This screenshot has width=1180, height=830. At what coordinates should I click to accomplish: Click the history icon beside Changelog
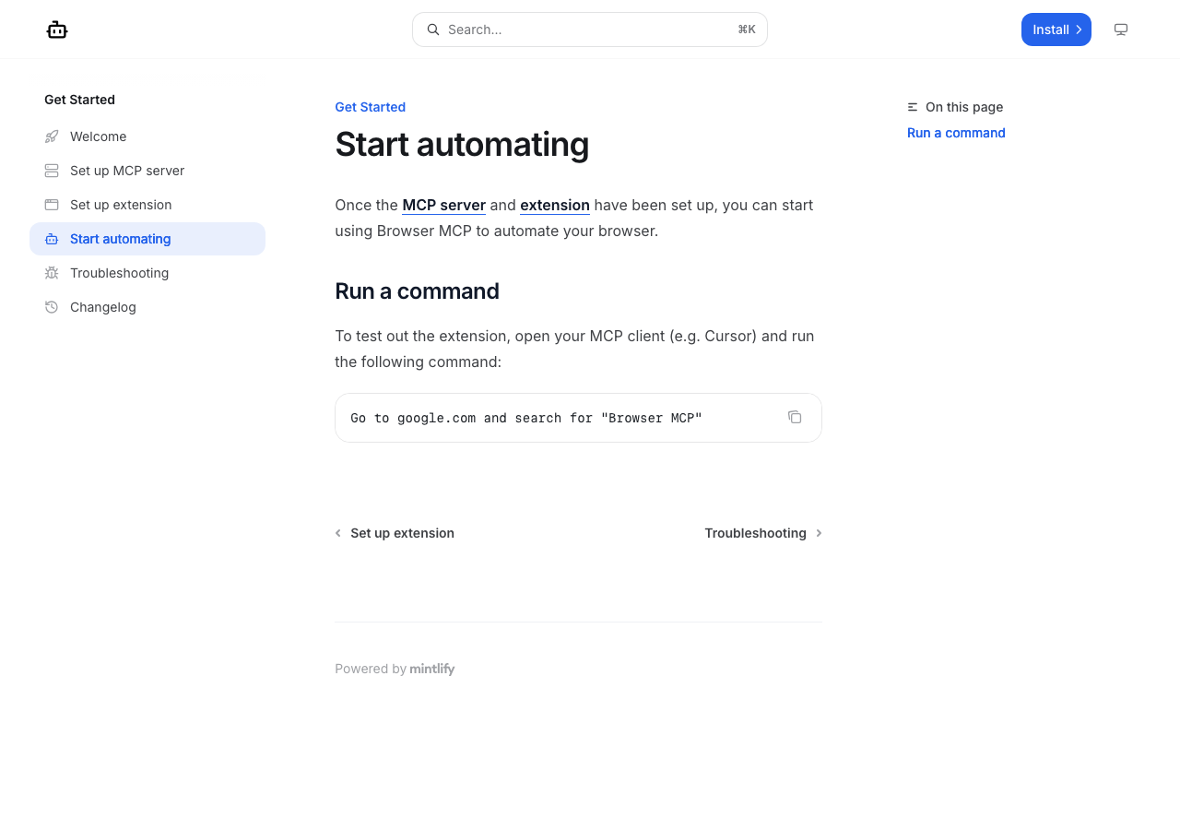[x=52, y=307]
